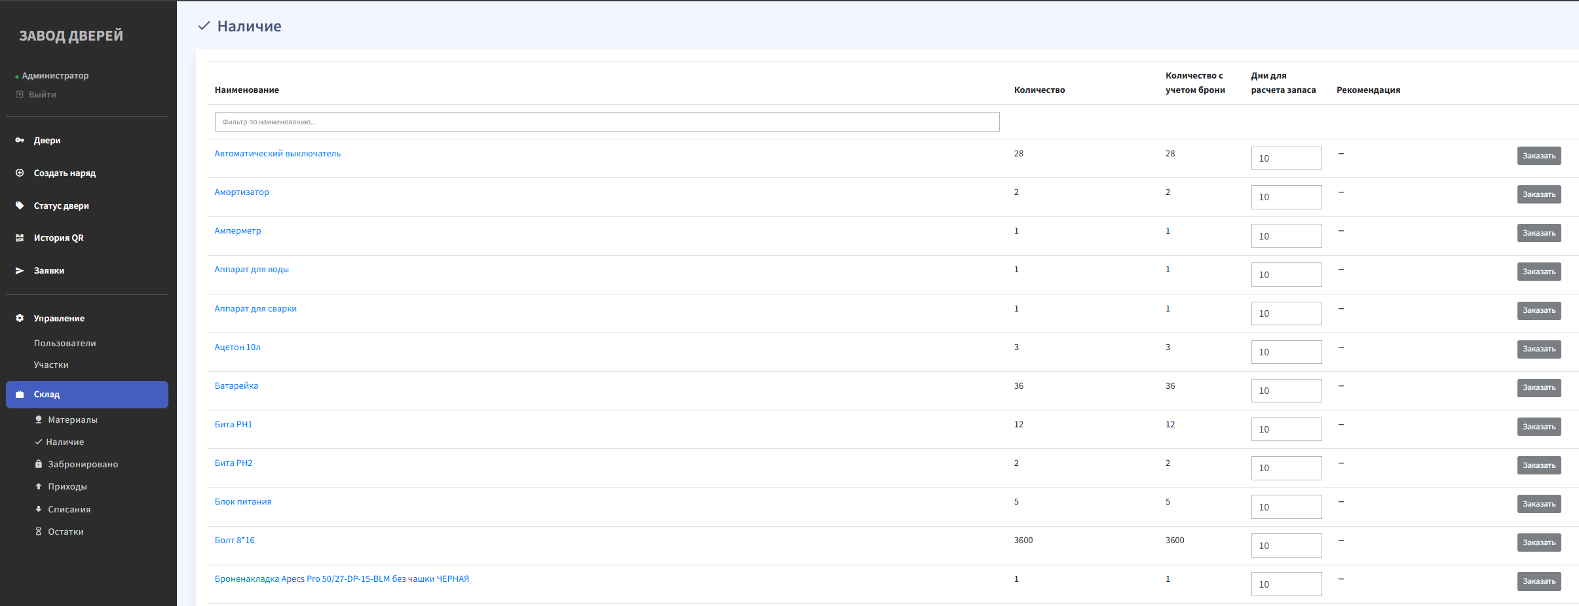The height and width of the screenshot is (606, 1579).
Task: Open the Болт 8*16 link
Action: tap(235, 540)
